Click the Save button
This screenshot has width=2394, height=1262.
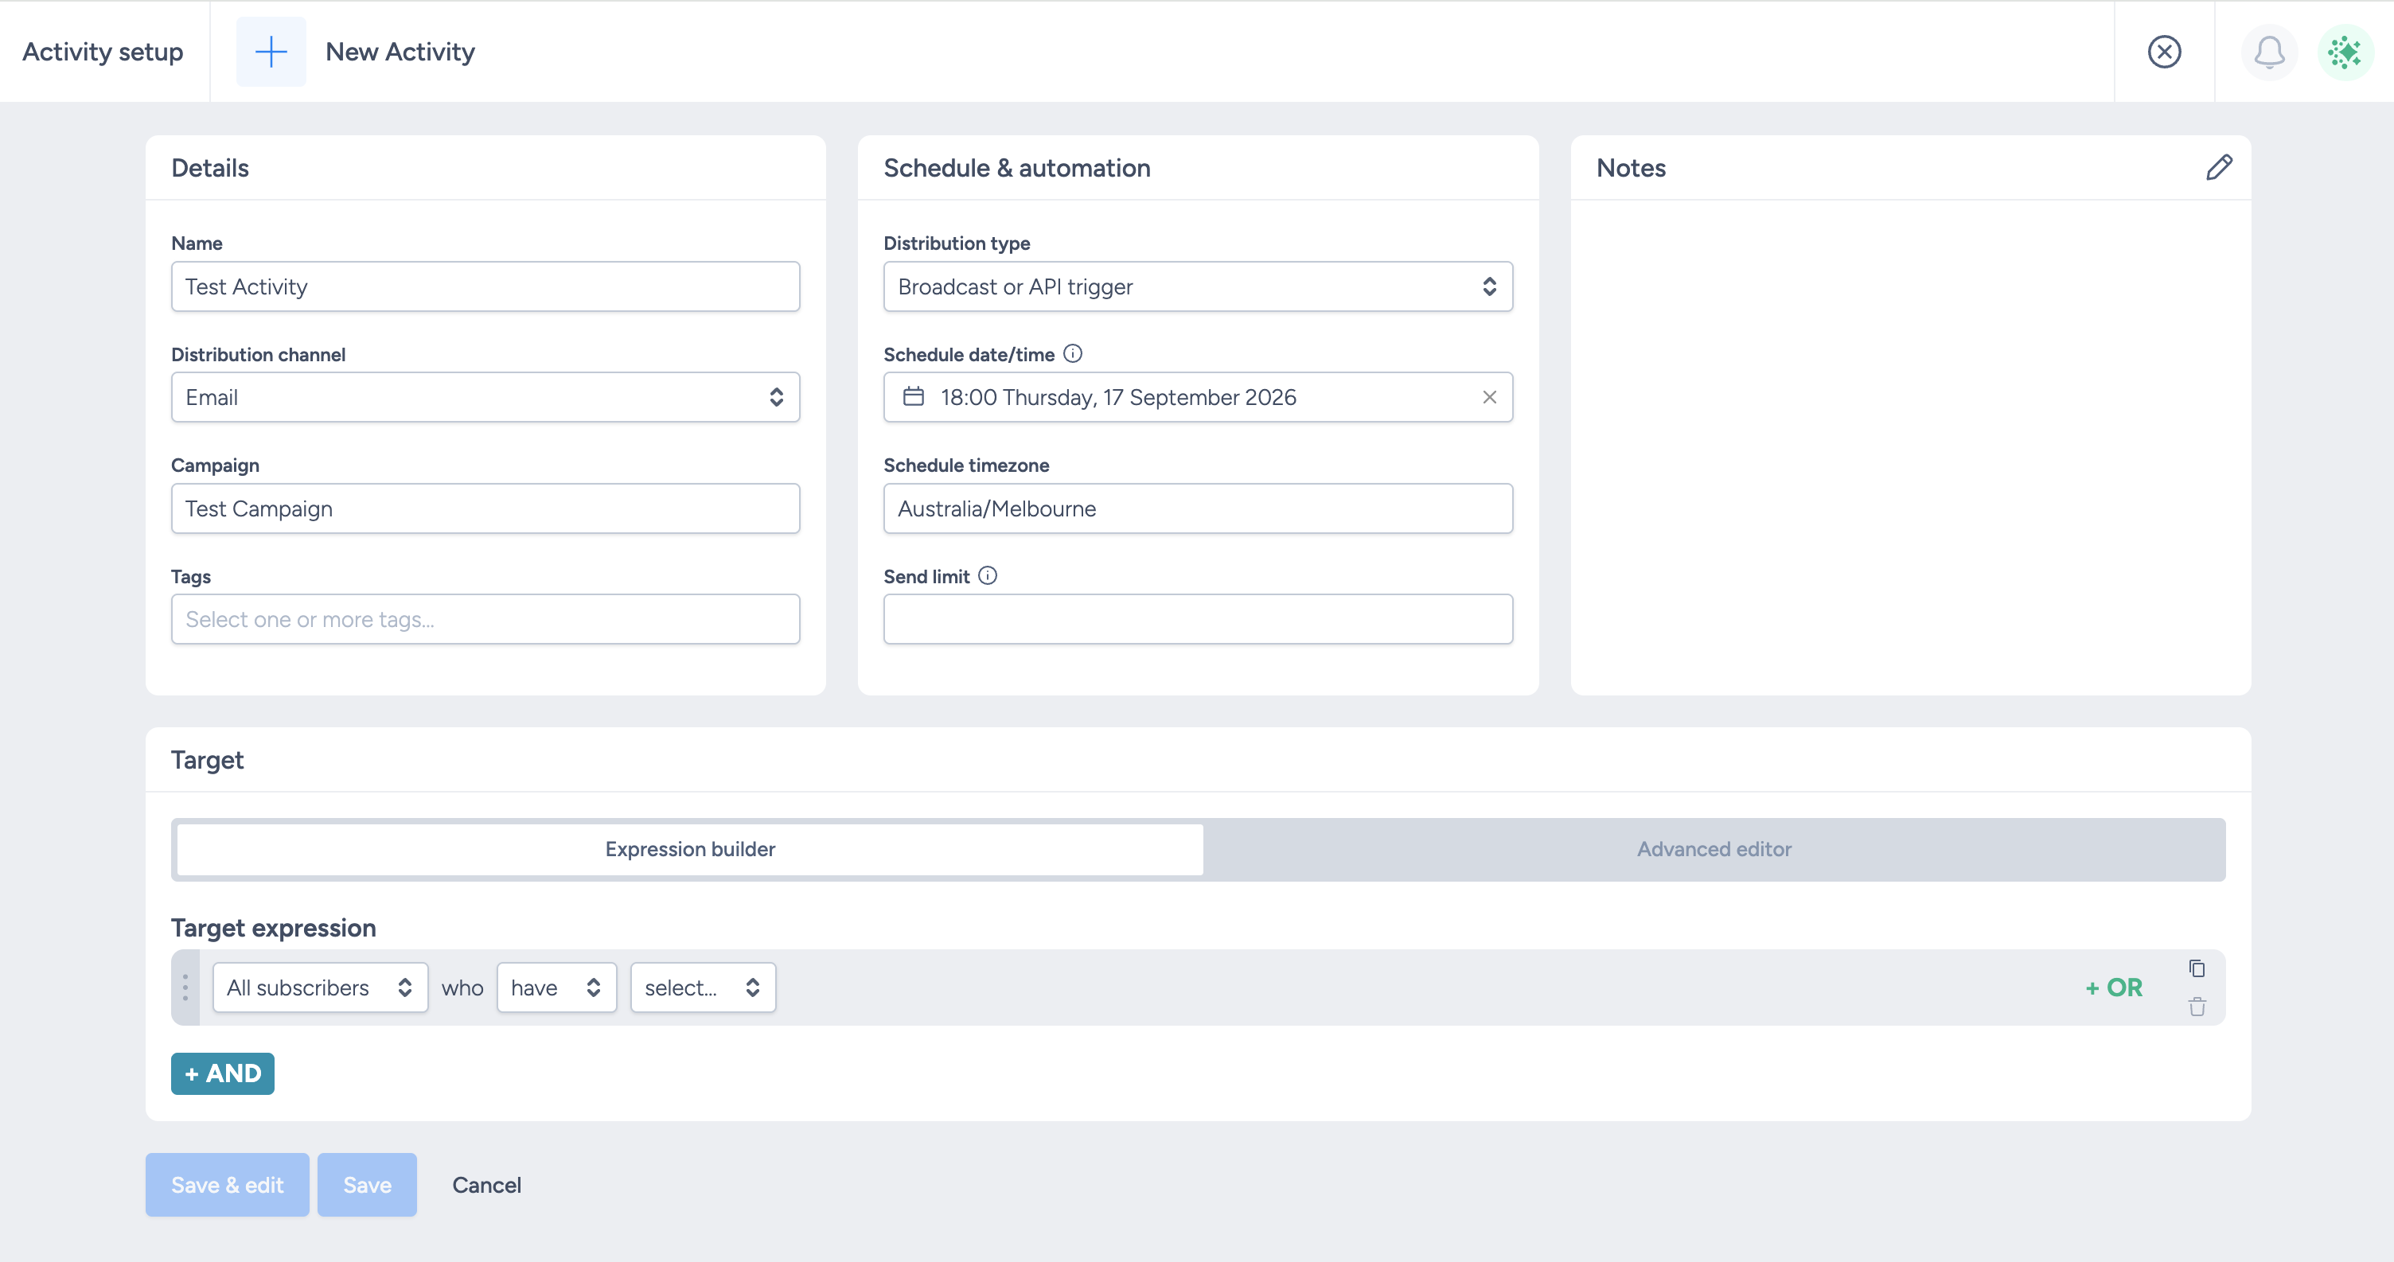(x=367, y=1185)
